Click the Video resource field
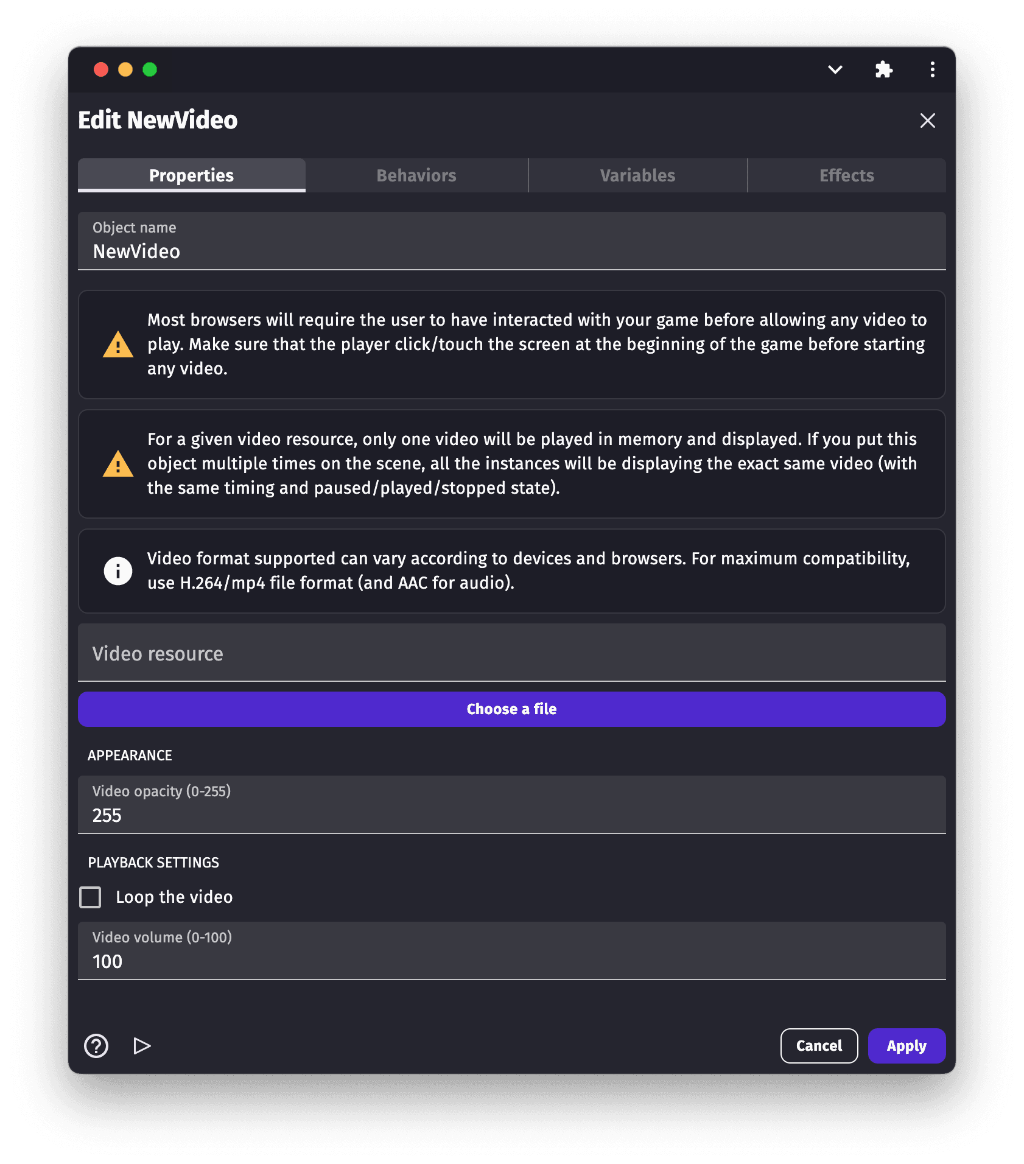The height and width of the screenshot is (1164, 1024). [511, 654]
